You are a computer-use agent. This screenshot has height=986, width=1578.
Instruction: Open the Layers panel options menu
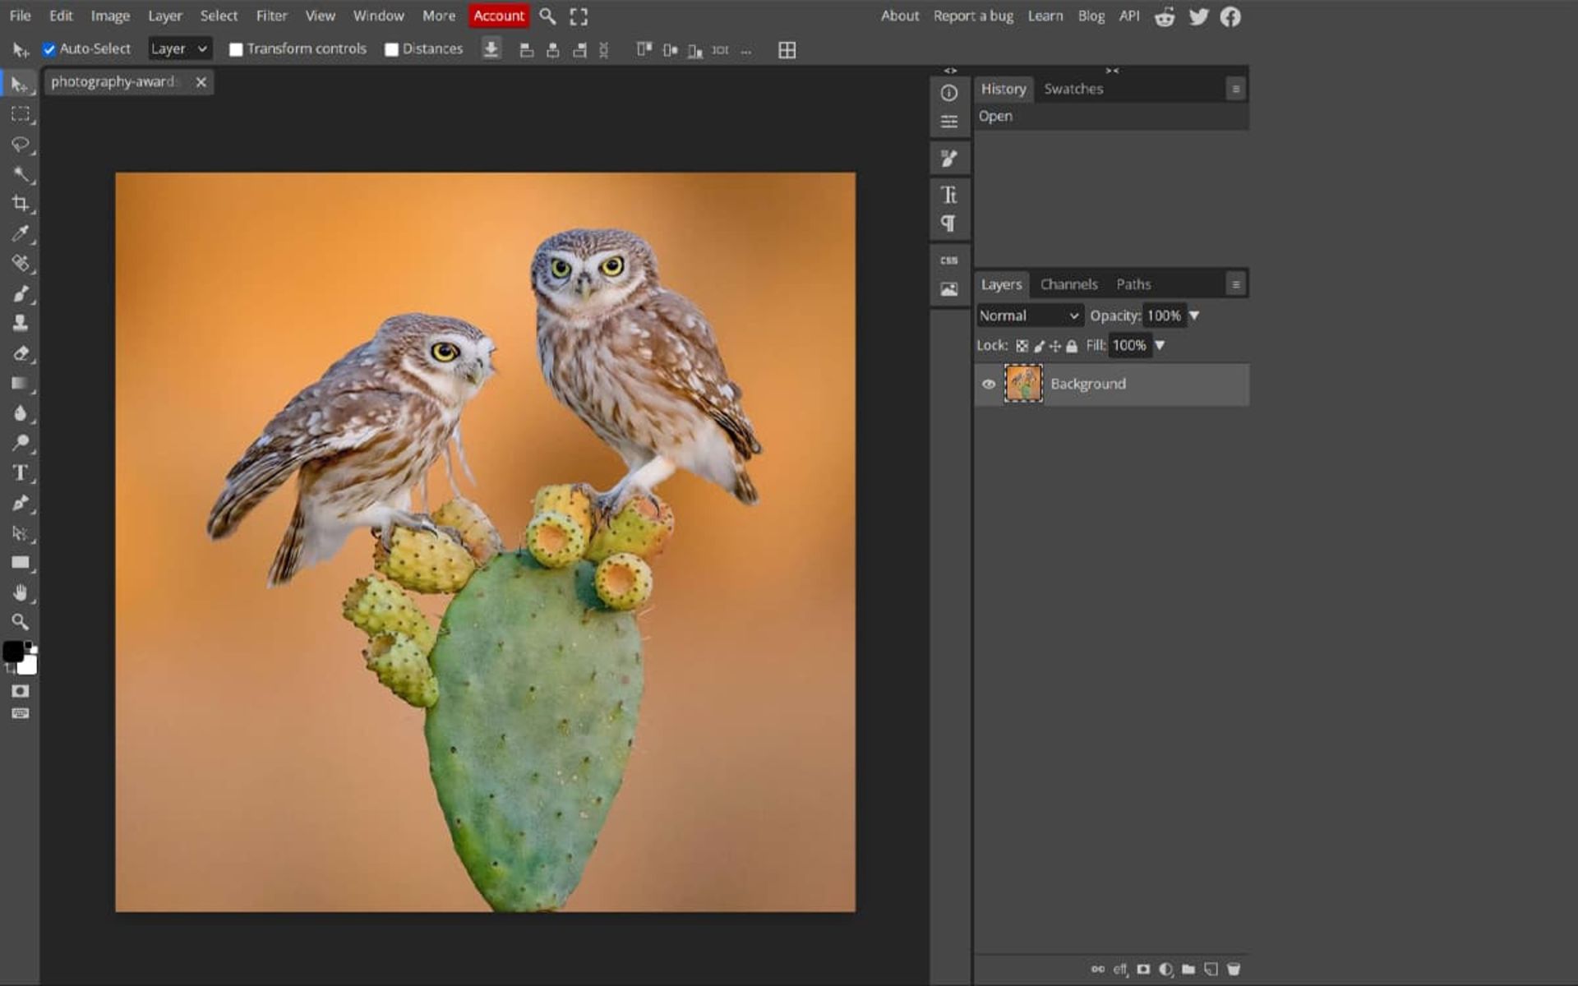pos(1235,284)
